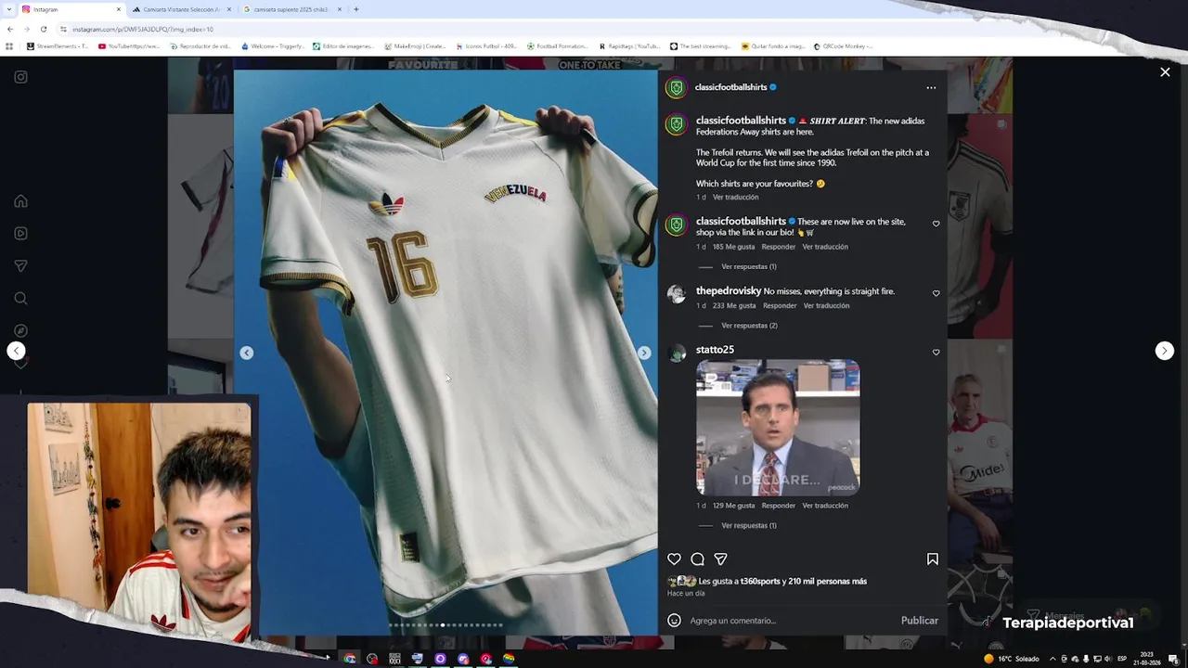Click the Michael Scott GIF in comment
The width and height of the screenshot is (1188, 668).
pyautogui.click(x=778, y=428)
